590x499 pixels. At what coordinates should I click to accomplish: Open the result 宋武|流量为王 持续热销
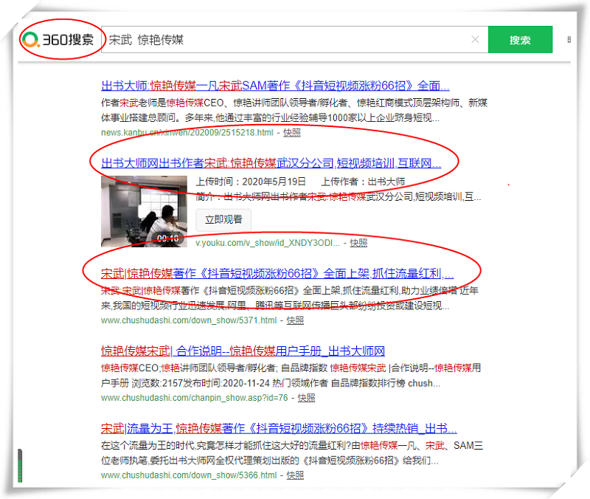[x=279, y=428]
